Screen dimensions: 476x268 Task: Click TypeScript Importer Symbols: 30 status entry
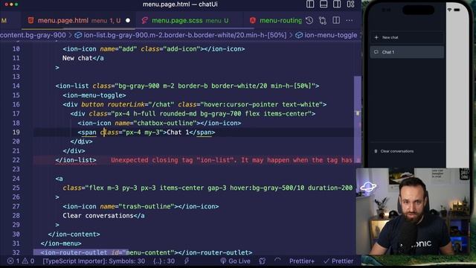click(x=94, y=261)
